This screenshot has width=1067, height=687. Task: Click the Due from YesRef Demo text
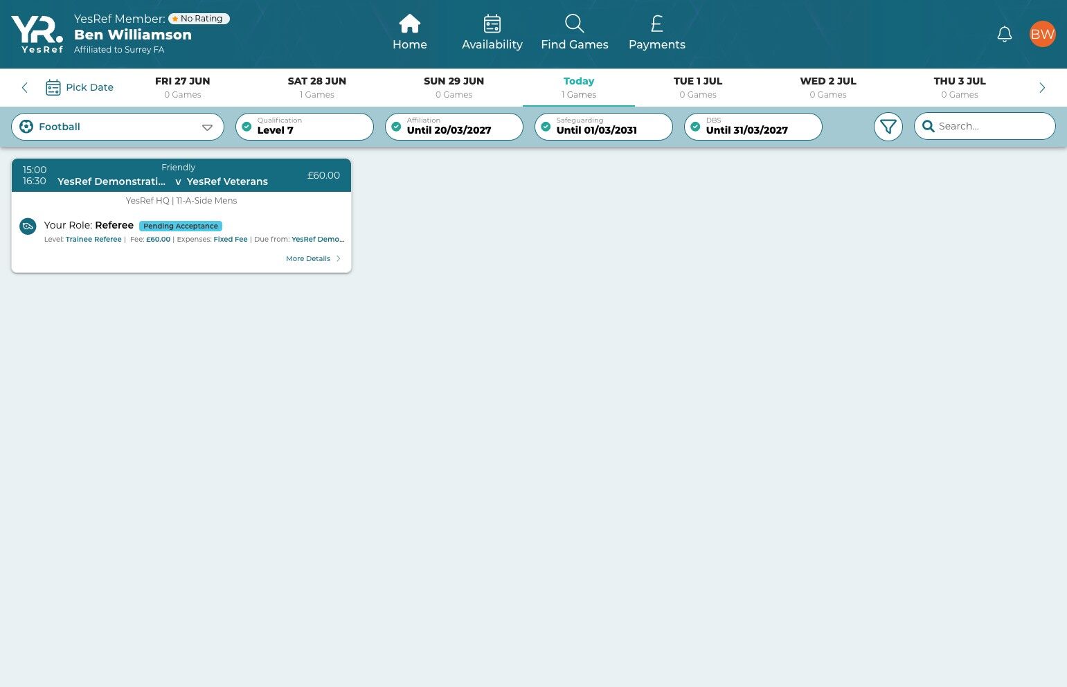(299, 240)
